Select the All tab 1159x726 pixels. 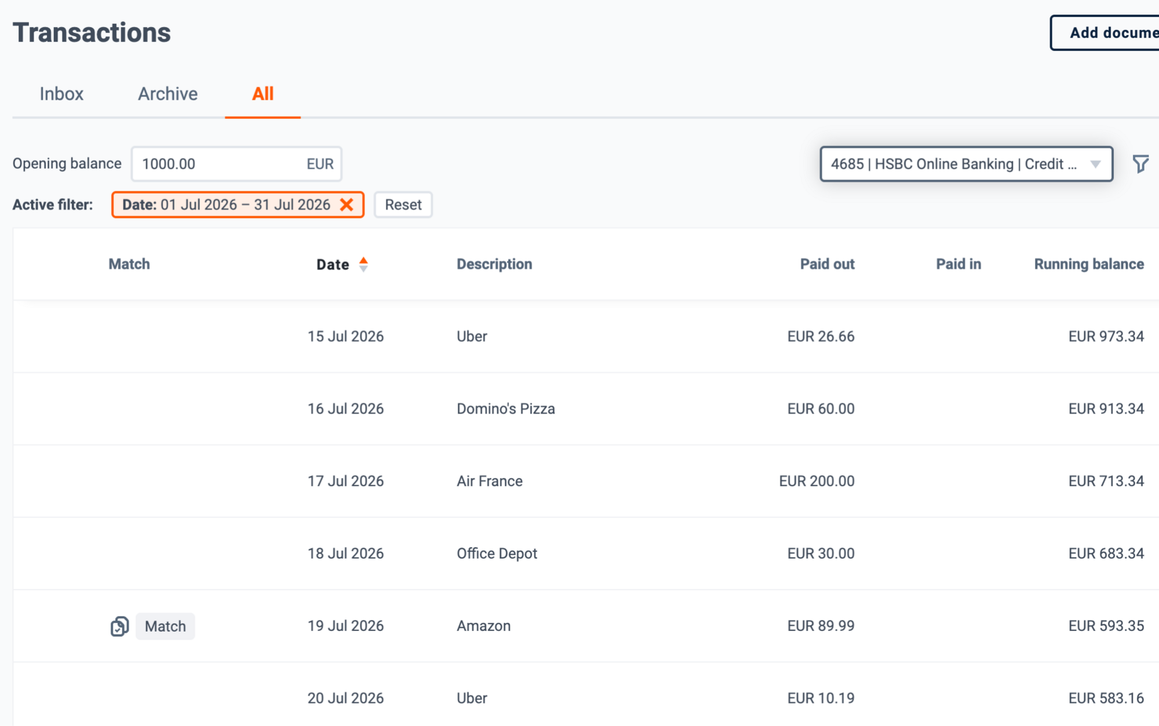tap(263, 94)
